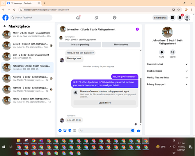Open a new browser tab
The width and height of the screenshot is (195, 156).
(x=44, y=3)
